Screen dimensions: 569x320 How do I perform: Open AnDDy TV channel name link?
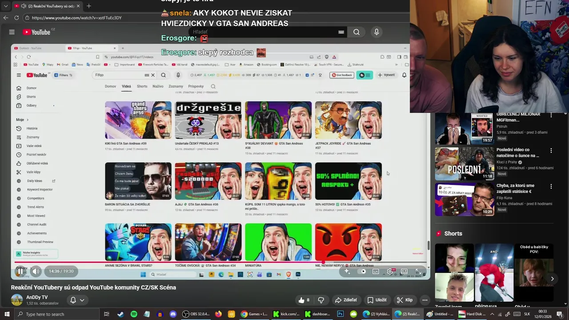37,297
